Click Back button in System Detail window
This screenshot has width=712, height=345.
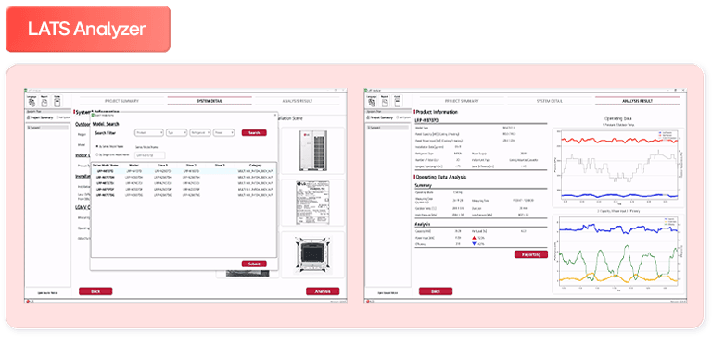[95, 291]
